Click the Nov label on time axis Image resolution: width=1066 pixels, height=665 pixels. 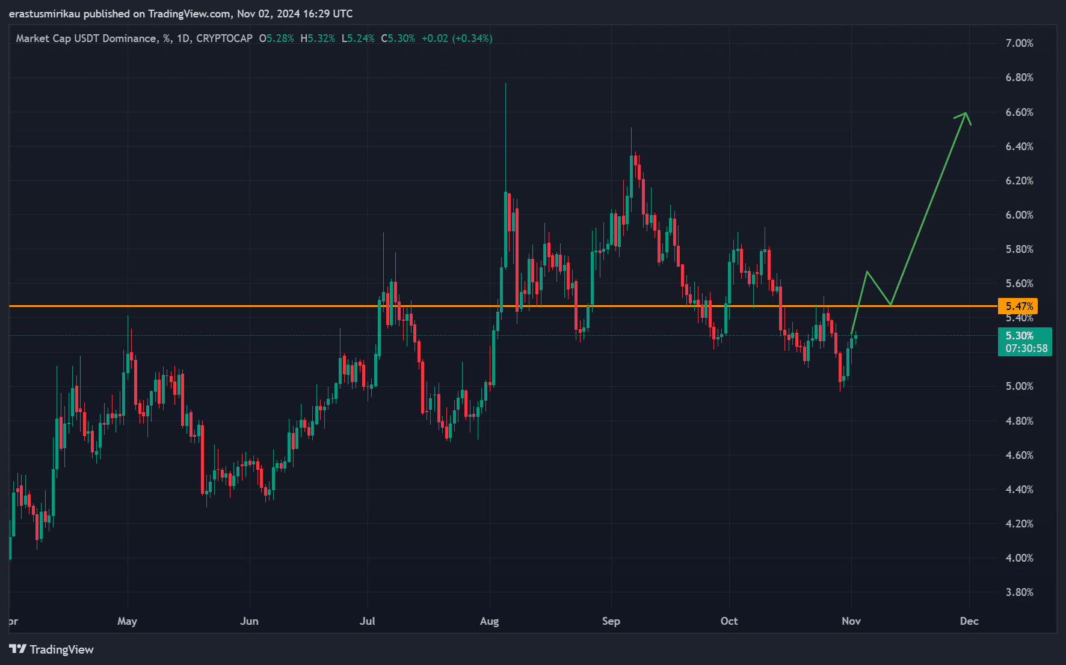tap(851, 621)
